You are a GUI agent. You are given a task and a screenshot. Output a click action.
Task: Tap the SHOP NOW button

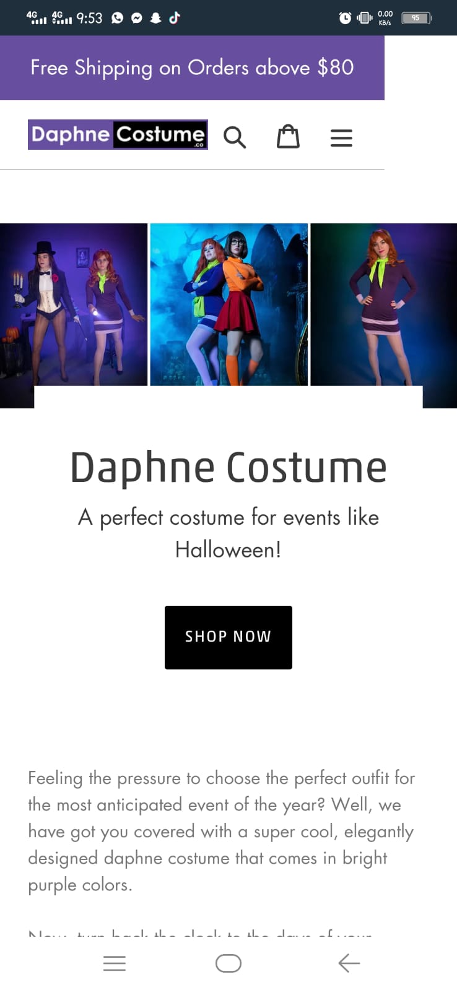click(228, 637)
